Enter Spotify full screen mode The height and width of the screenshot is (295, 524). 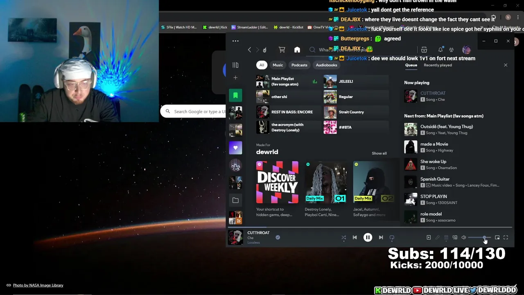[506, 237]
